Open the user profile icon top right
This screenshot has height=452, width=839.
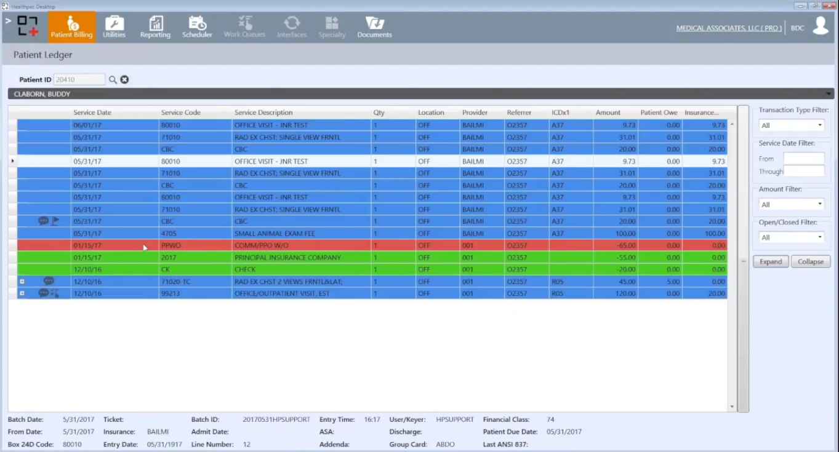click(x=822, y=26)
